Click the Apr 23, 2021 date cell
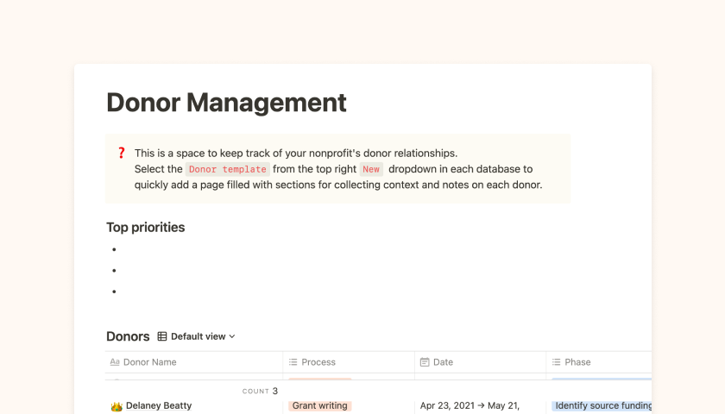725x414 pixels. pos(470,405)
